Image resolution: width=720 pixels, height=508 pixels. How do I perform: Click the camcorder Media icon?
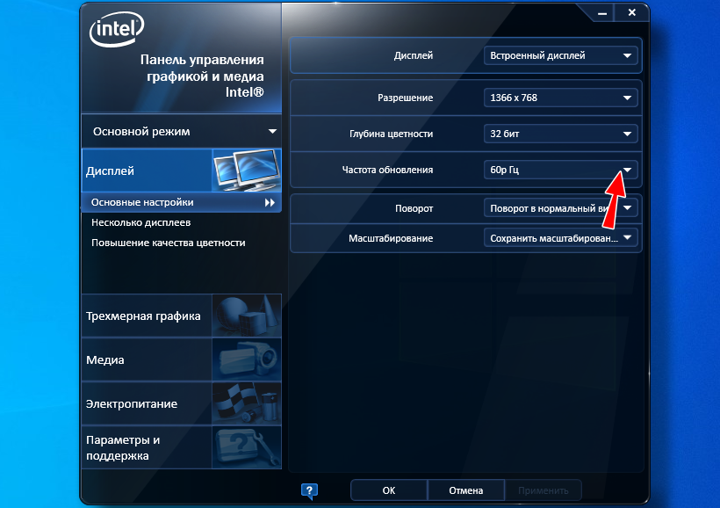(x=247, y=359)
